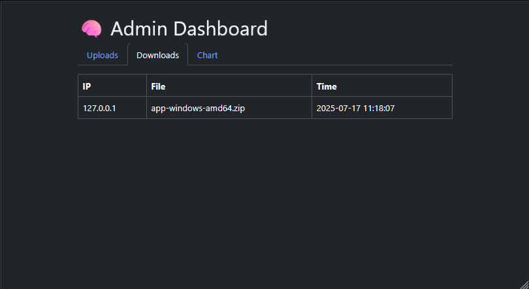
Task: Click the Time column header
Action: (x=327, y=86)
